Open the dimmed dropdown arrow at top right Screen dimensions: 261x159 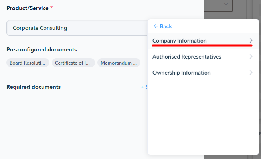point(226,4)
